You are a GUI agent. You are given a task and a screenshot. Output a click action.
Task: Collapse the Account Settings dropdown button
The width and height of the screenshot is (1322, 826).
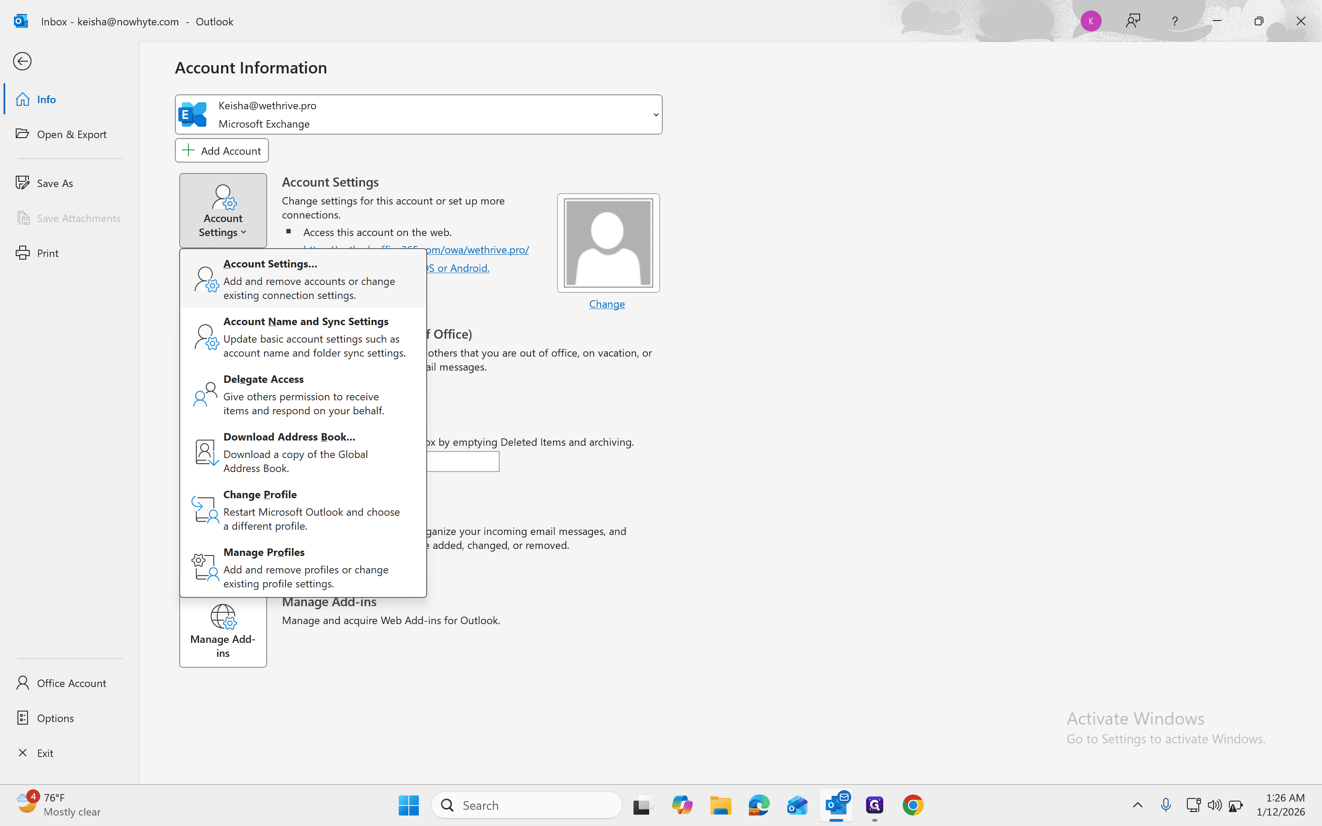[x=223, y=210]
